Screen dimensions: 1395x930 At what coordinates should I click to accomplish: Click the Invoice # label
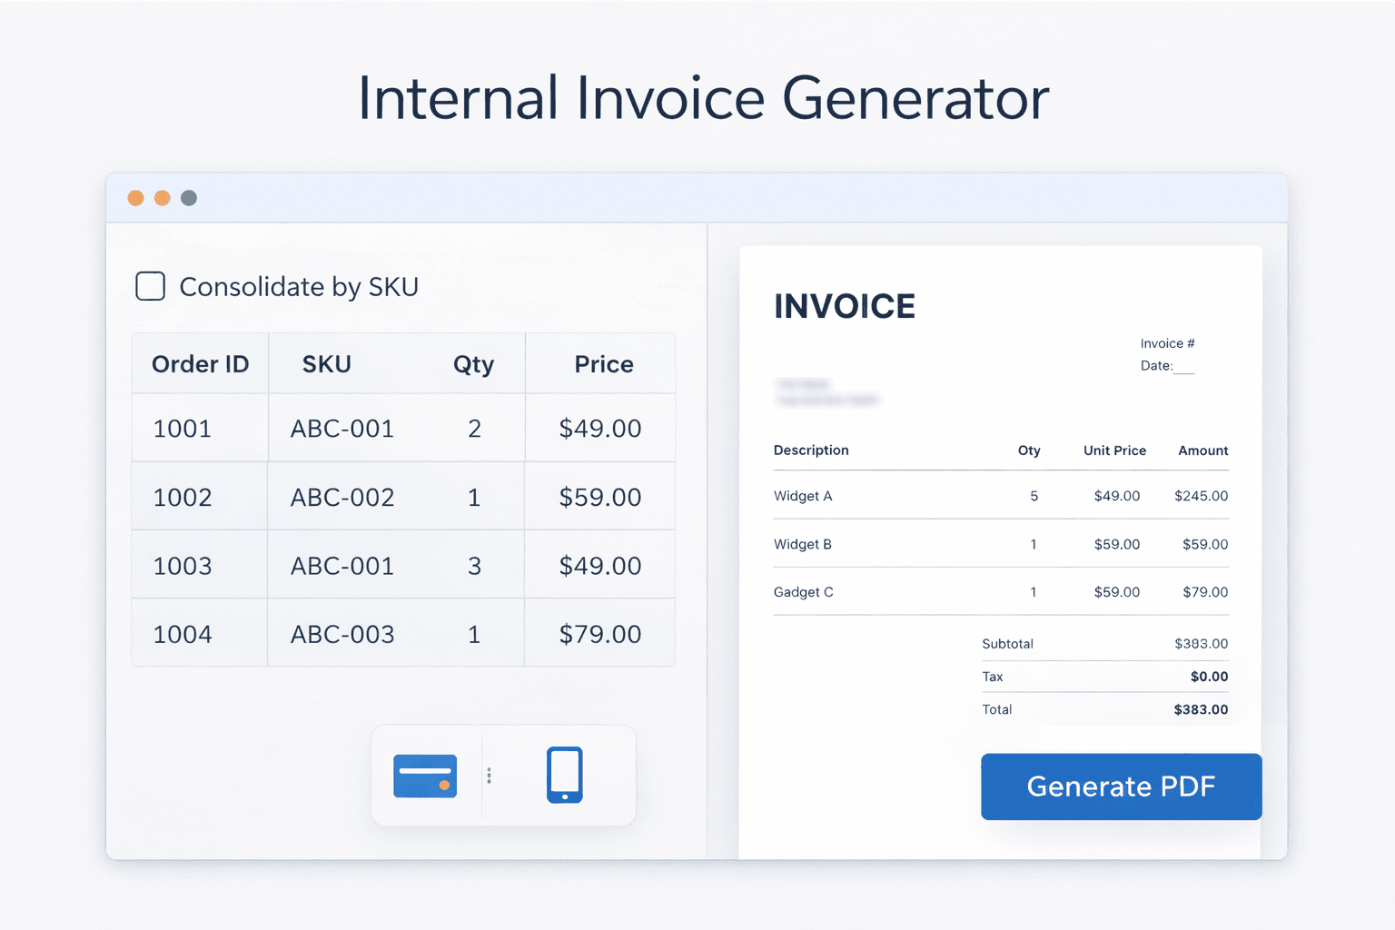tap(1167, 343)
